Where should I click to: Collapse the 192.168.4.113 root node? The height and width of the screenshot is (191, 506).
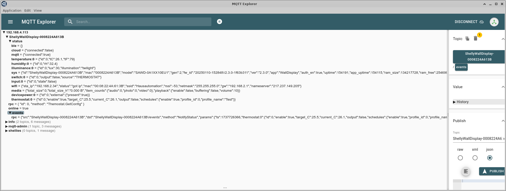4,32
